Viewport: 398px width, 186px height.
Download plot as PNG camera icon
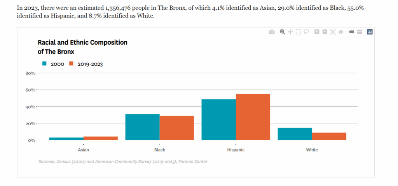point(272,32)
